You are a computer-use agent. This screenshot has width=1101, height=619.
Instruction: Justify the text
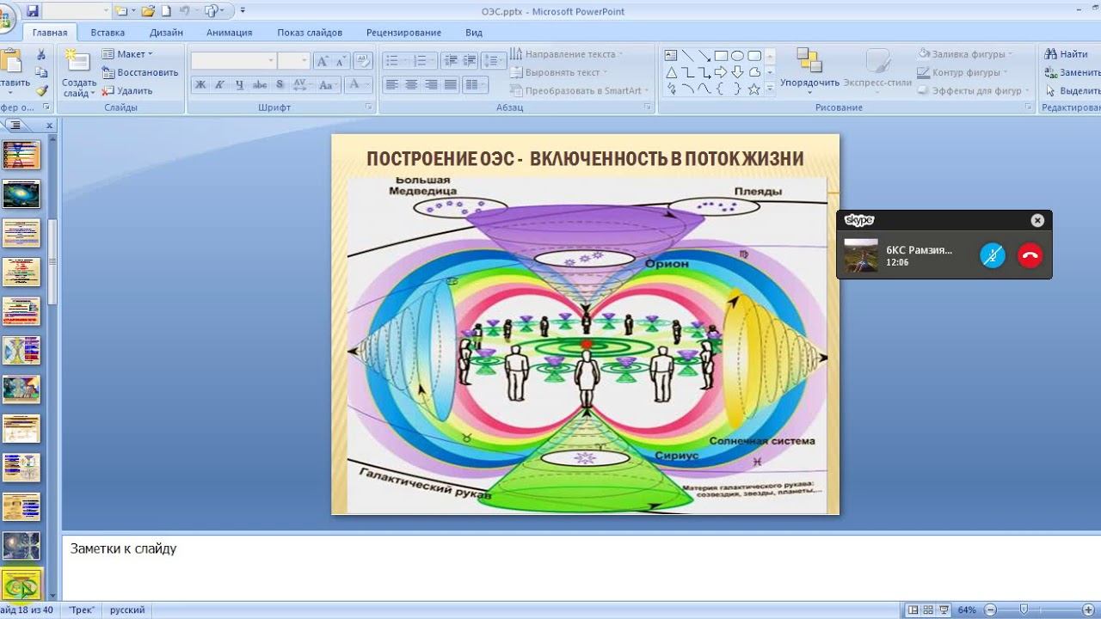[x=449, y=84]
